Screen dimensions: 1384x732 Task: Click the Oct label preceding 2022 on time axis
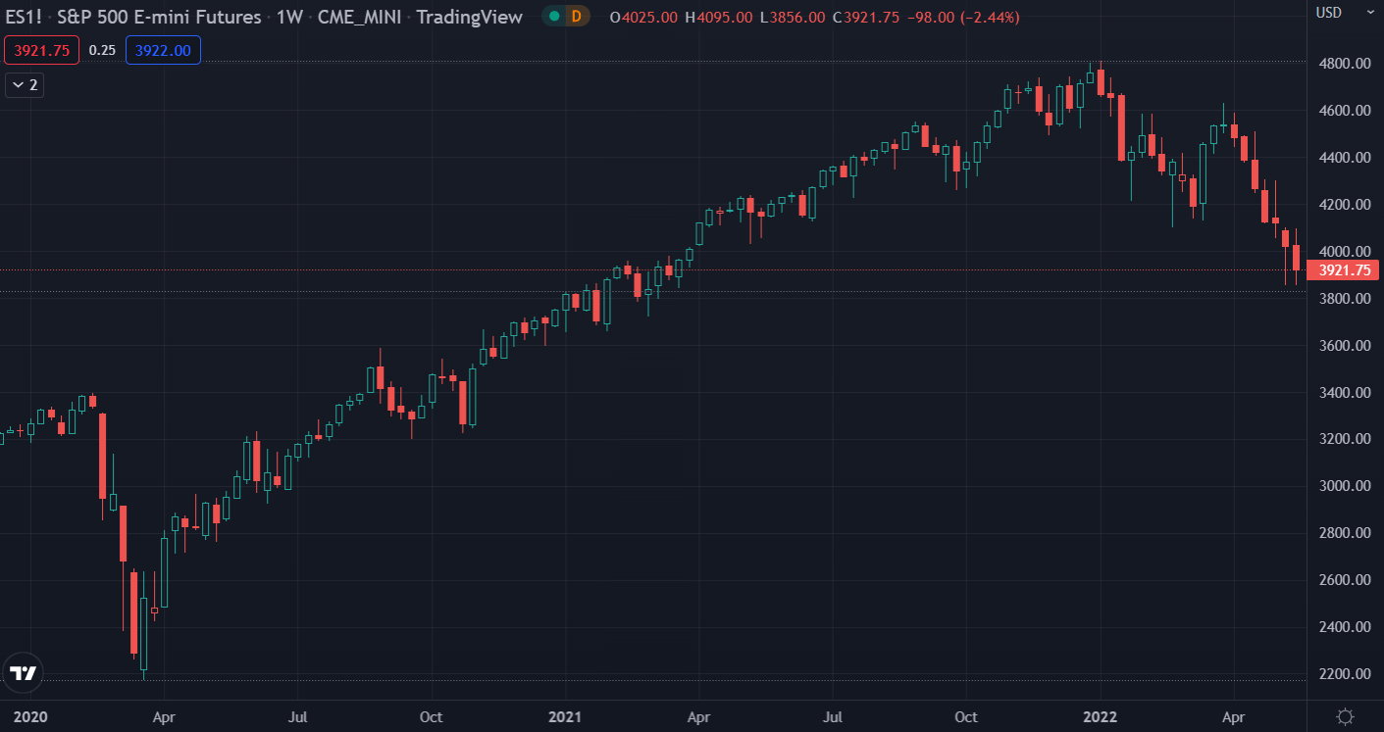(966, 716)
